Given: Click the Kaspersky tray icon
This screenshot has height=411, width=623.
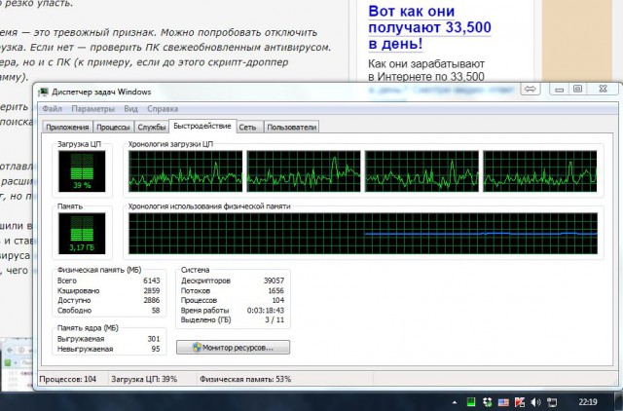Looking at the screenshot, I should pos(519,402).
